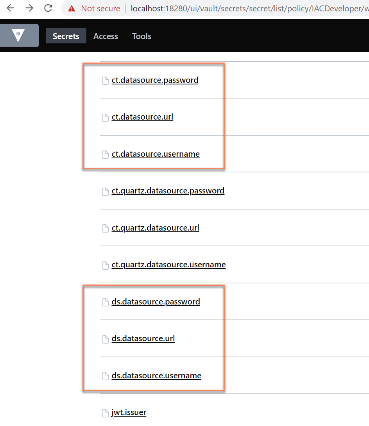Click the Vault logo icon
Screen dimensions: 369x426
[18, 35]
